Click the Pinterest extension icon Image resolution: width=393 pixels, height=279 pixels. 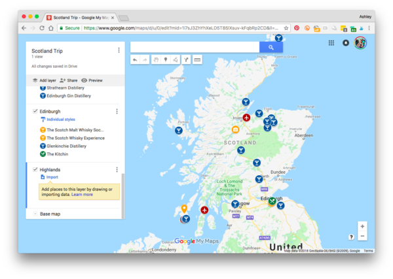[297, 28]
